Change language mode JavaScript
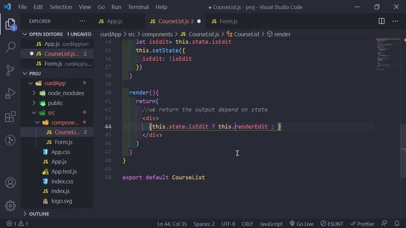The height and width of the screenshot is (228, 406). tap(271, 224)
